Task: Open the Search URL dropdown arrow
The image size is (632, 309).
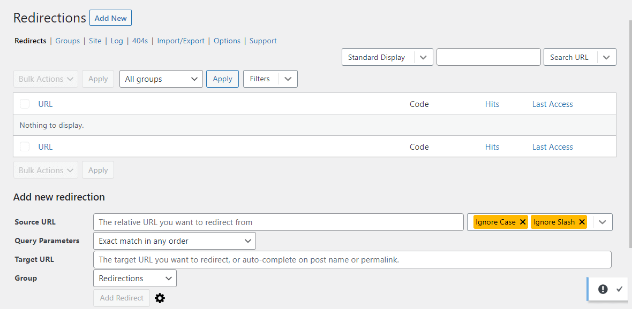Action: coord(606,57)
